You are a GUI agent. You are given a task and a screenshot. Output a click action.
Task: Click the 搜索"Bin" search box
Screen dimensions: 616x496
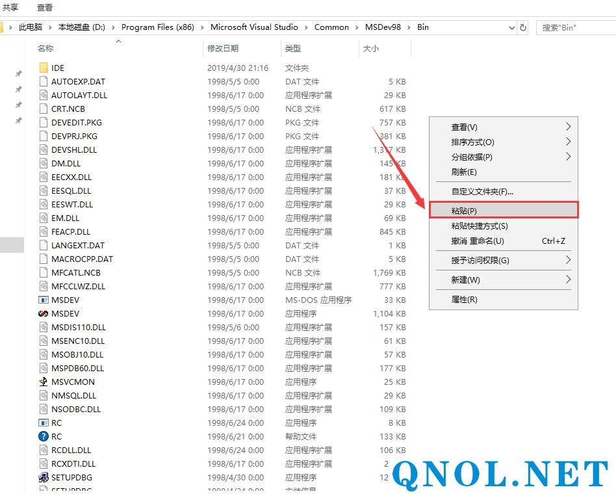click(575, 27)
